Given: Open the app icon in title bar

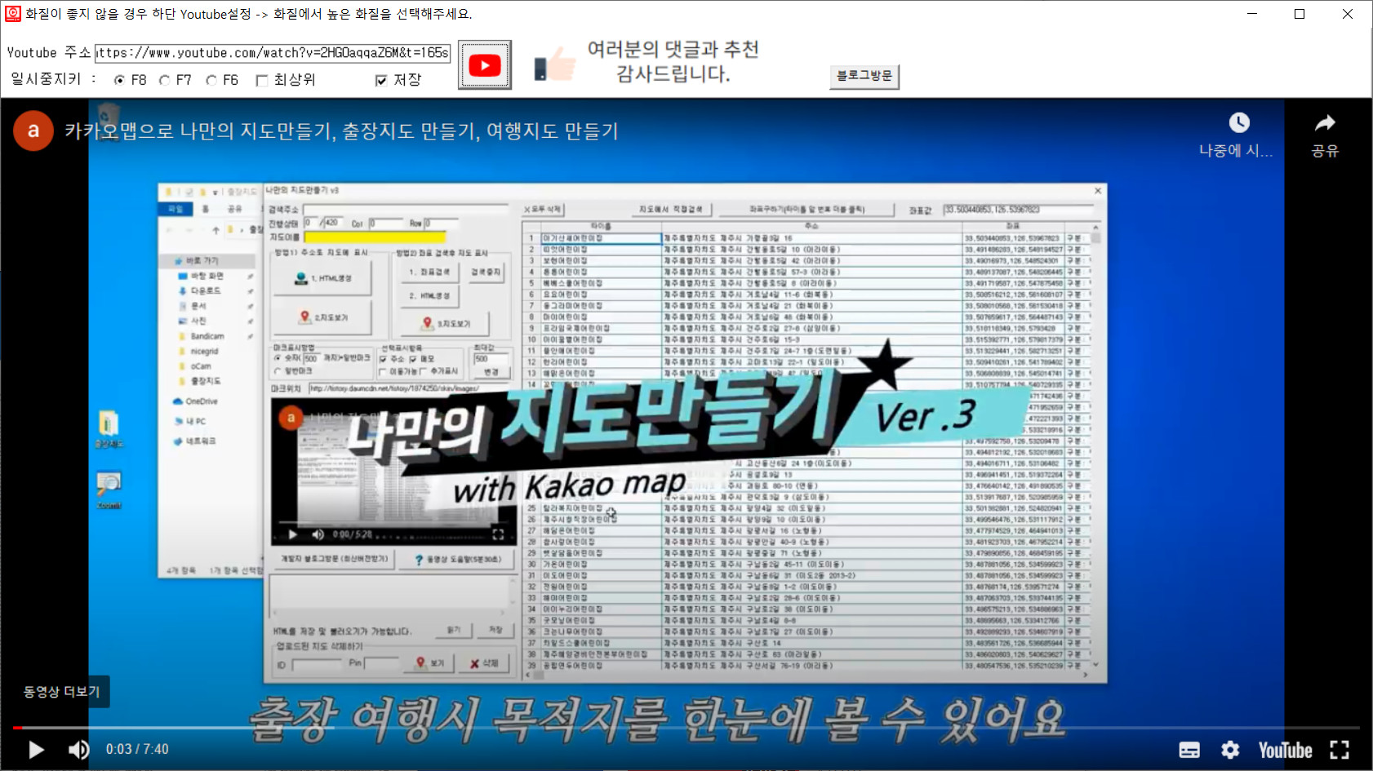Looking at the screenshot, I should pyautogui.click(x=13, y=13).
